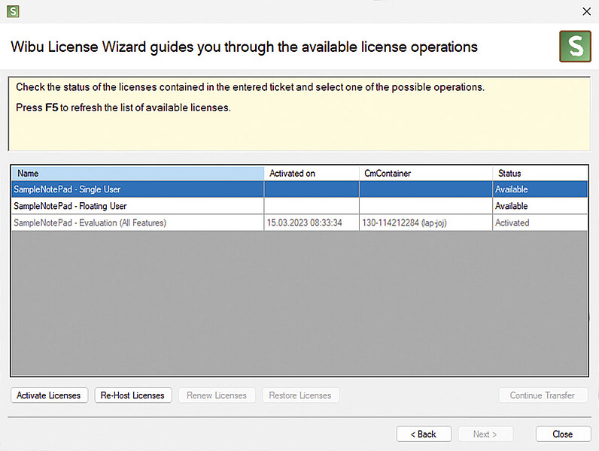The image size is (599, 451).
Task: Click Activate Licenses button
Action: 49,395
